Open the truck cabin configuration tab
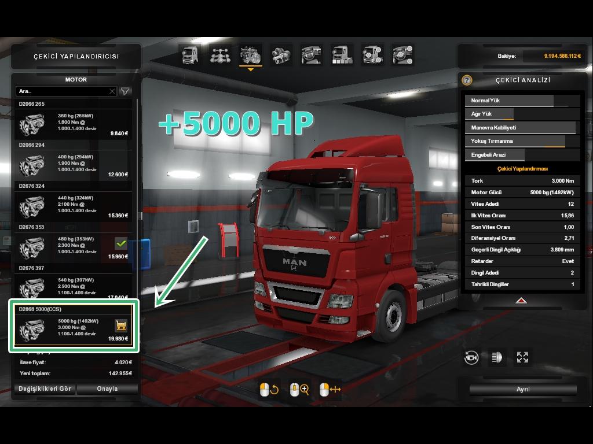593x444 pixels. (190, 55)
